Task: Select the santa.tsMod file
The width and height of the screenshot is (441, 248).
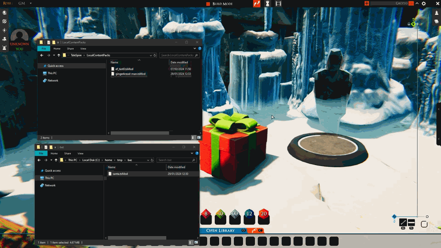Action: pyautogui.click(x=120, y=174)
